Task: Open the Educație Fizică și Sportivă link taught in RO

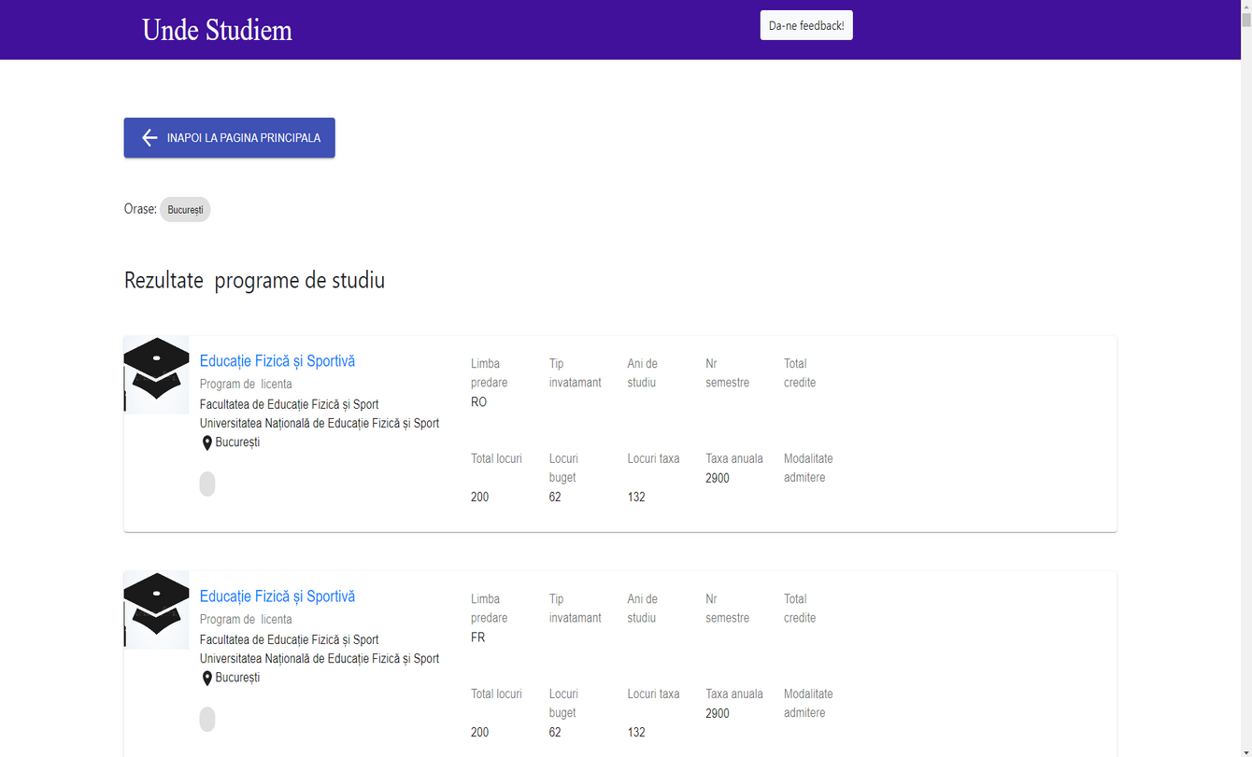Action: [x=277, y=361]
